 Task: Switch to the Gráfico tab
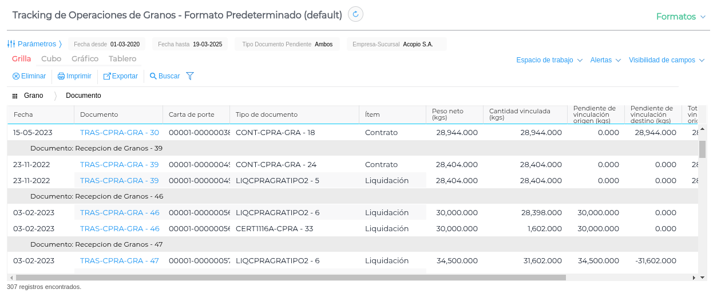[x=85, y=59]
